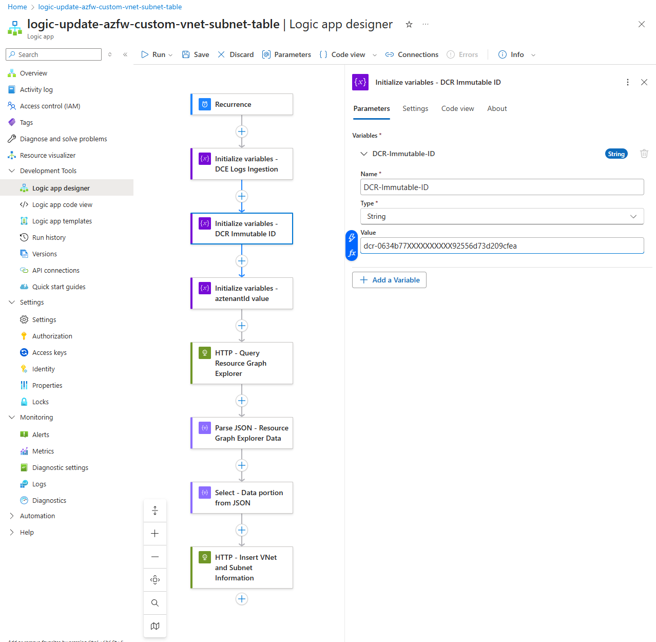Delete the DCR-Immutable-ID variable with trash icon
Image resolution: width=656 pixels, height=642 pixels.
[x=644, y=154]
